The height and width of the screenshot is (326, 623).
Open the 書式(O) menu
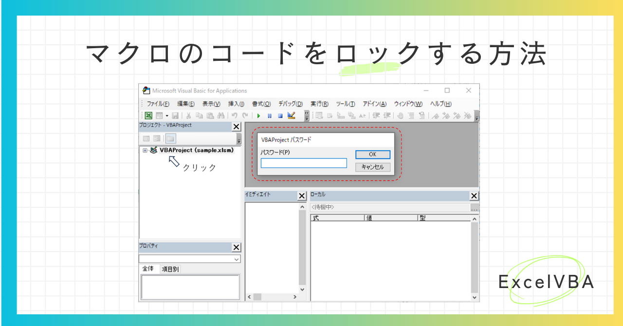point(261,104)
